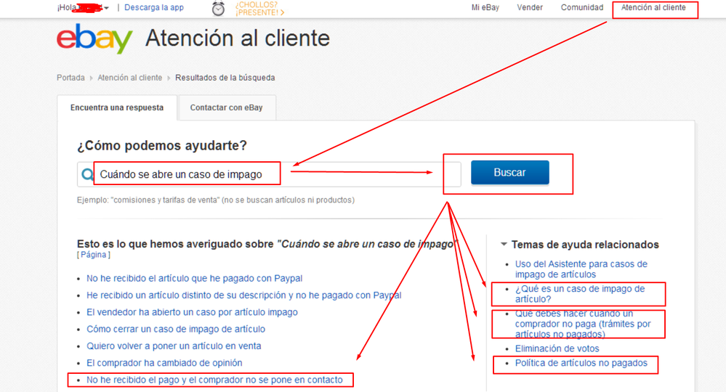Open the Hola user dropdown arrow
Image resolution: width=726 pixels, height=392 pixels.
107,8
